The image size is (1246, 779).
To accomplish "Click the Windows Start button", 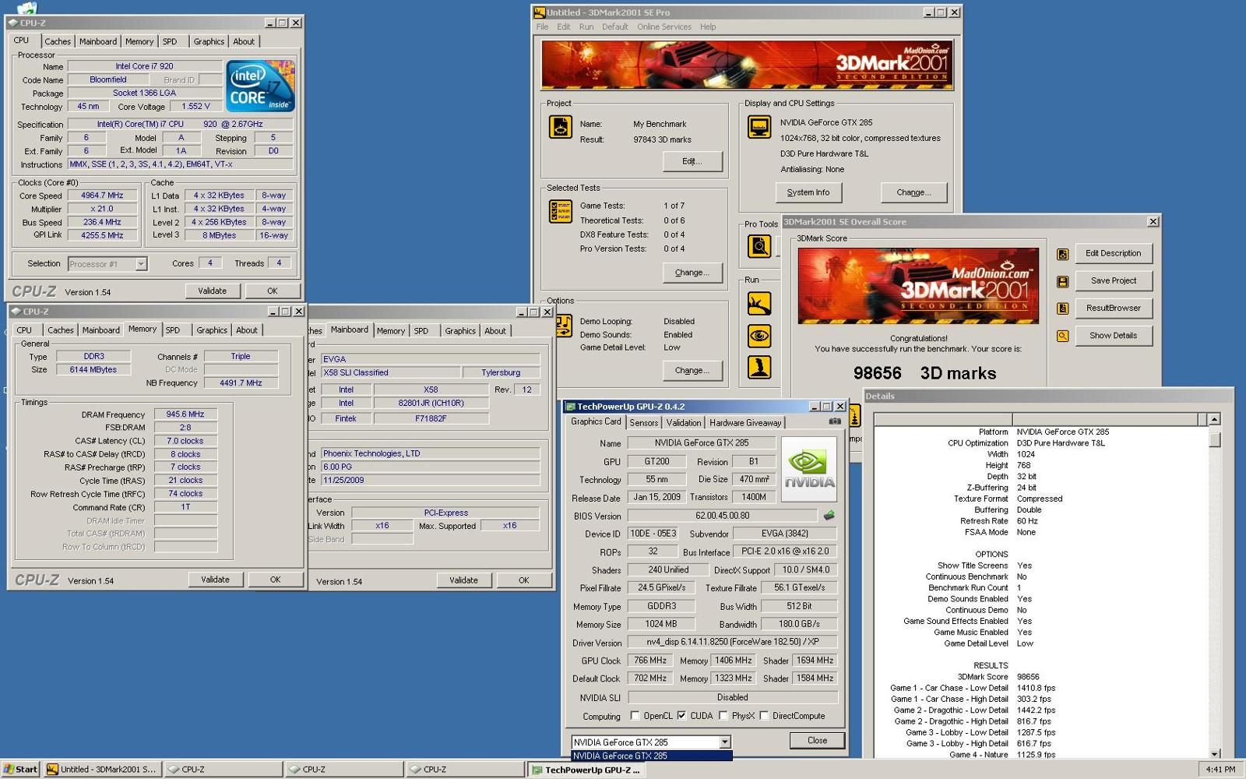I will [20, 769].
